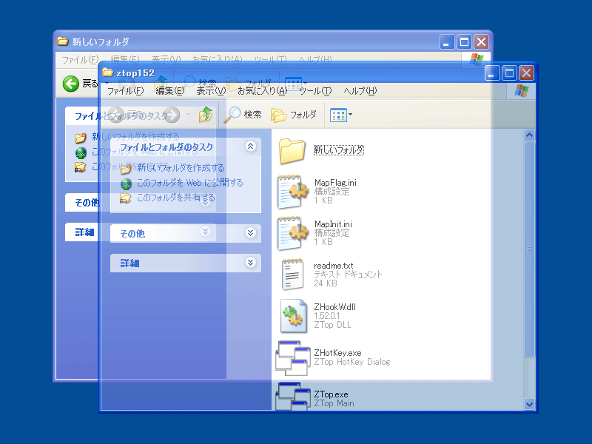Minimize the ztop152 window
The height and width of the screenshot is (444, 592).
pyautogui.click(x=492, y=73)
